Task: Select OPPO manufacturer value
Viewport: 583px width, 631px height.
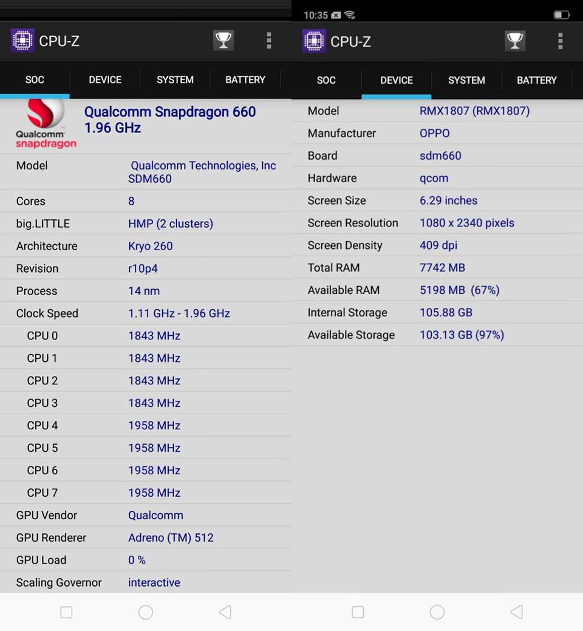Action: (x=435, y=133)
